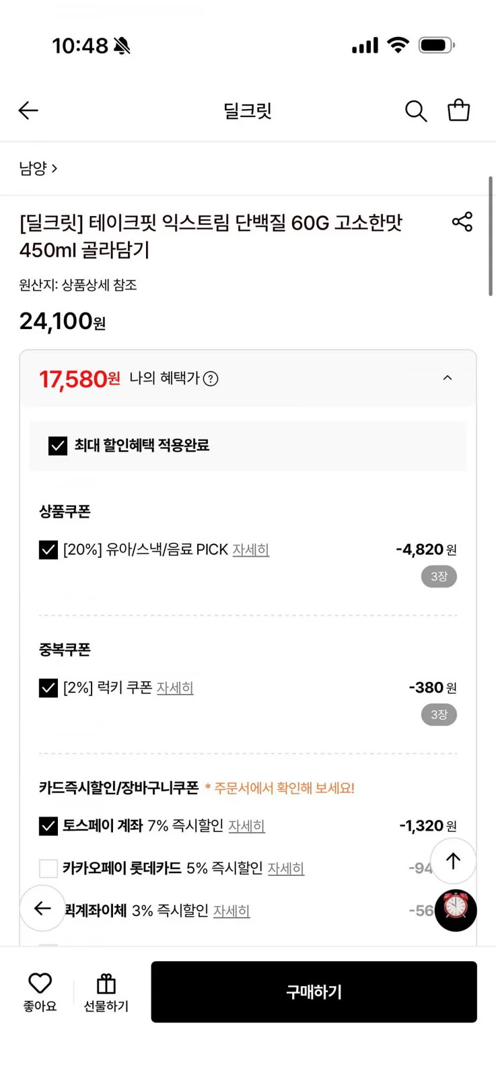Tap the scroll-to-top arrow button

click(453, 861)
